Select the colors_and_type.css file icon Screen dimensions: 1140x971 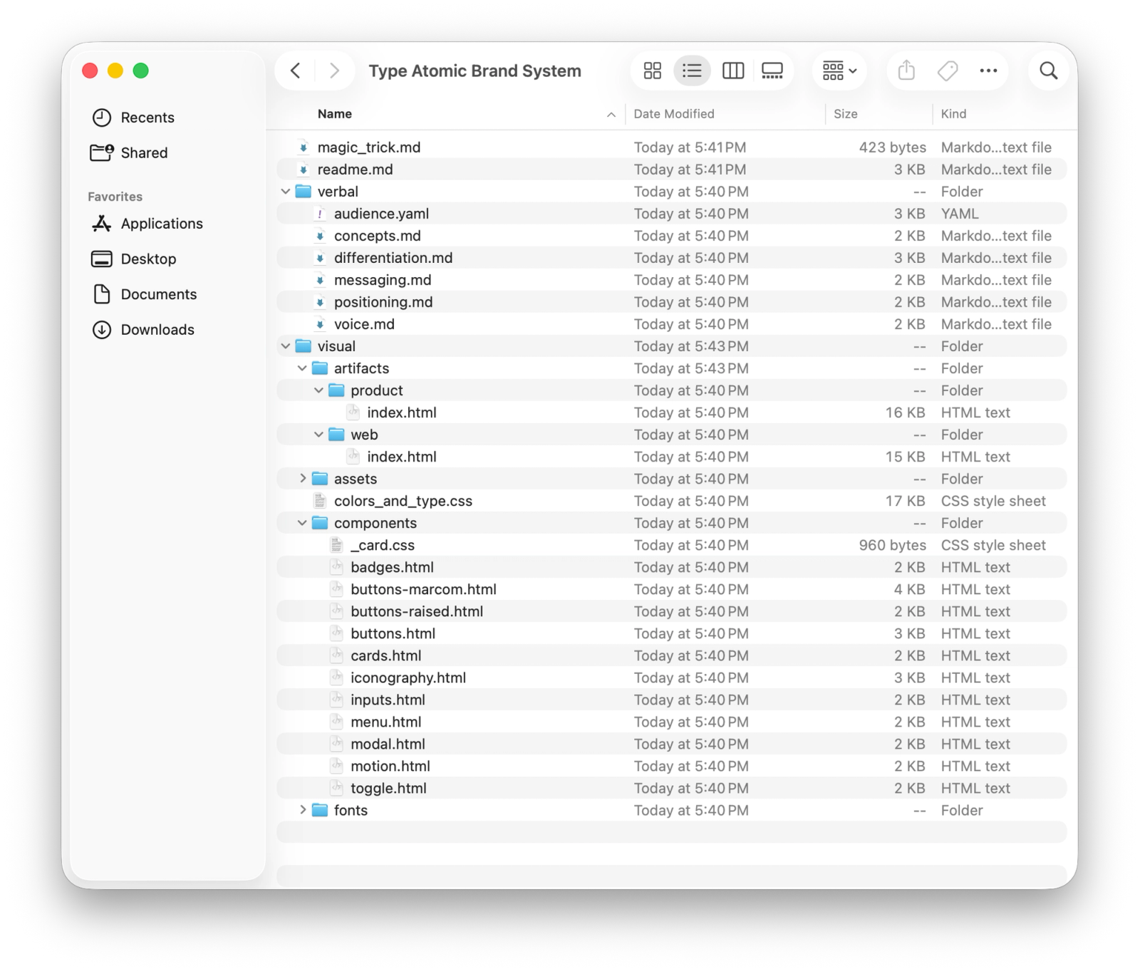(x=320, y=501)
